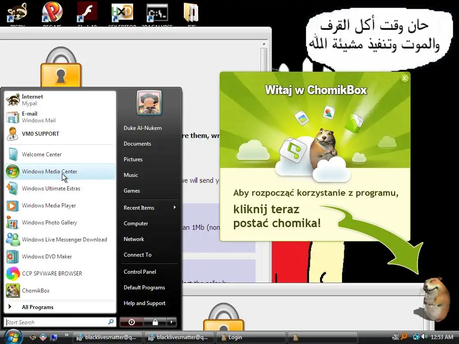The width and height of the screenshot is (459, 344).
Task: Click the padlock image in background window
Action: point(61,67)
